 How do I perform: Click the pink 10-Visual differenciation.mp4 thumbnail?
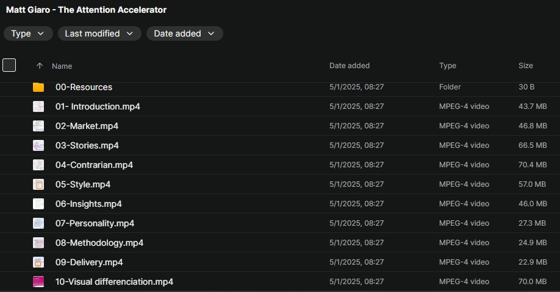pos(38,282)
